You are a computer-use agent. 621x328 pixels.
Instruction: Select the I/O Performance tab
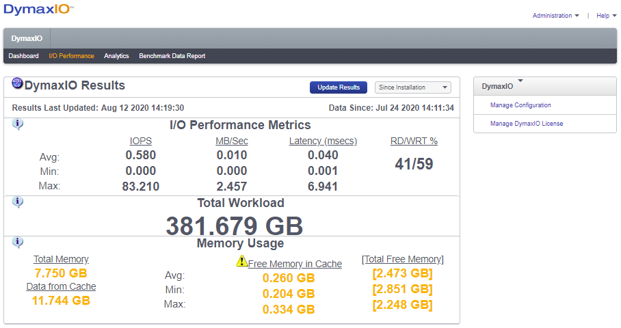click(72, 56)
